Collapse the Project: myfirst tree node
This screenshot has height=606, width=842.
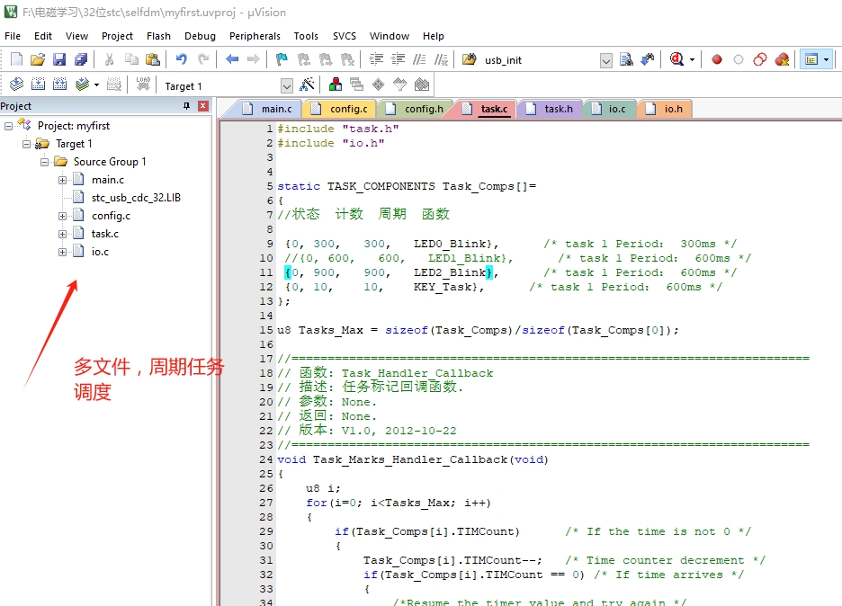(x=9, y=126)
